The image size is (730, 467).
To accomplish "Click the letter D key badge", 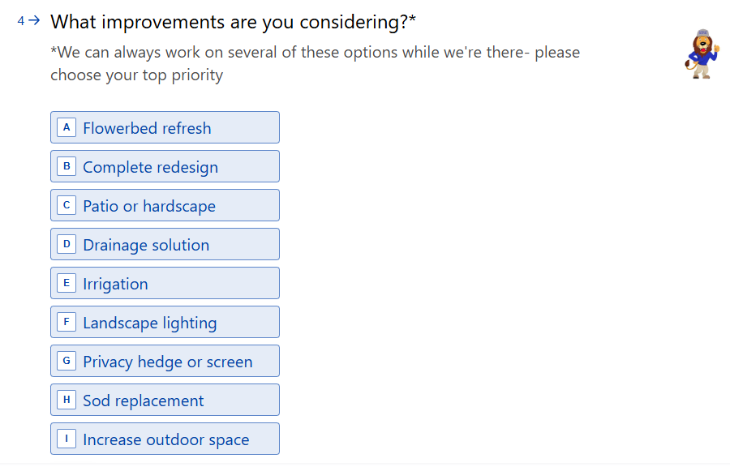I will [67, 244].
